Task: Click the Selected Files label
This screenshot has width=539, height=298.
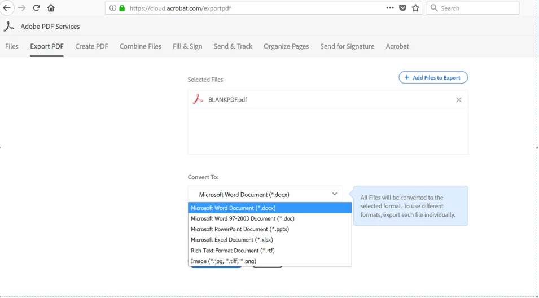Action: pyautogui.click(x=205, y=80)
